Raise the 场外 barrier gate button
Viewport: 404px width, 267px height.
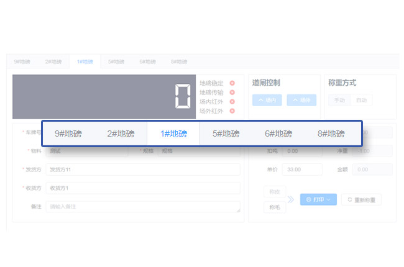301,100
